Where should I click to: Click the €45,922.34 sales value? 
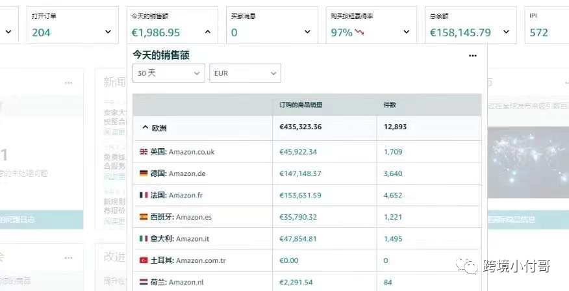coord(298,151)
